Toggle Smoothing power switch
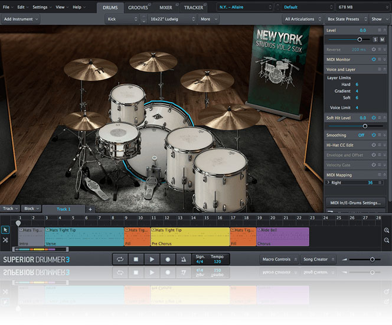 374,135
